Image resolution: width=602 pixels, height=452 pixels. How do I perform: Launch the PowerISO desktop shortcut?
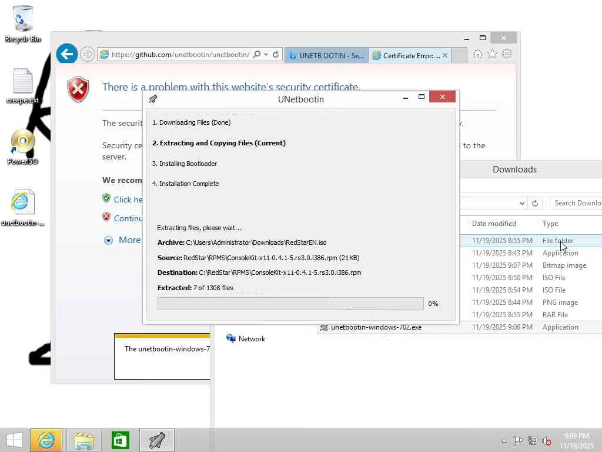point(22,147)
